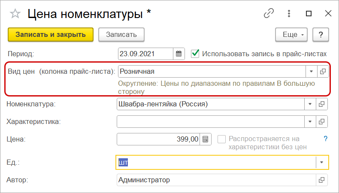Open calculator in Цена field
The width and height of the screenshot is (339, 193).
tap(205, 139)
